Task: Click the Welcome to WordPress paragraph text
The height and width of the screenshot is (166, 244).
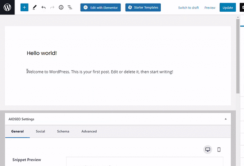Action: click(x=100, y=72)
